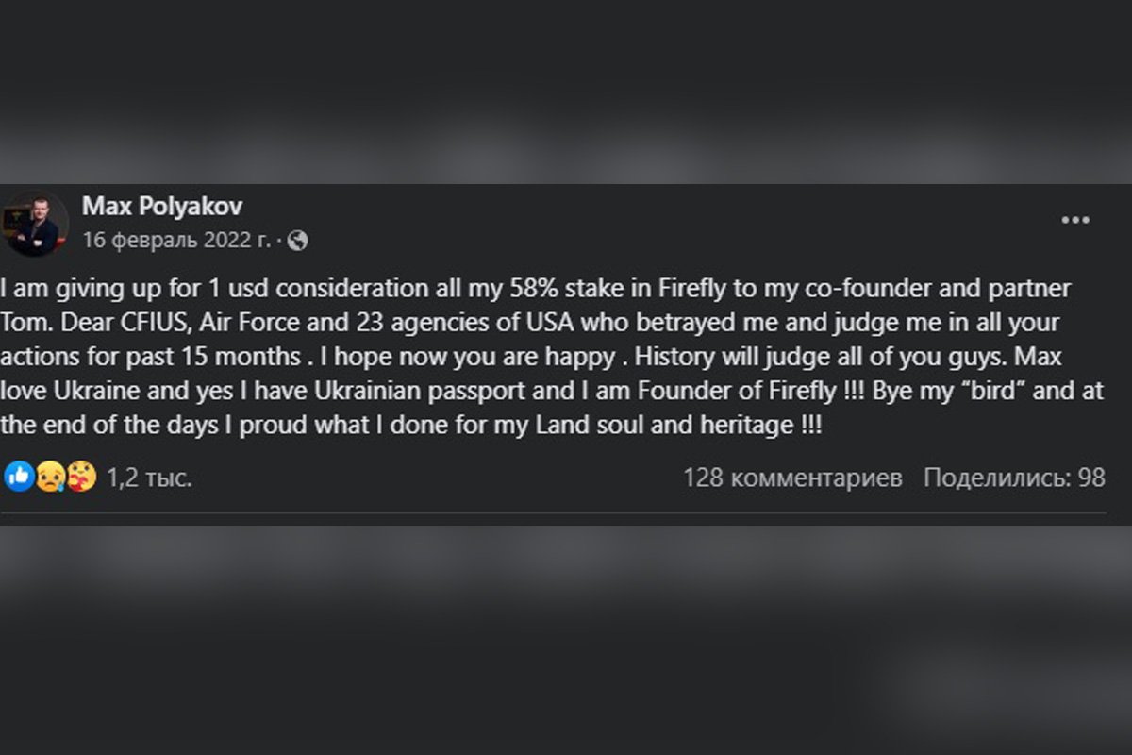View the 1,2 тыс. reactions list
Screen dimensions: 1132x755
coord(149,478)
